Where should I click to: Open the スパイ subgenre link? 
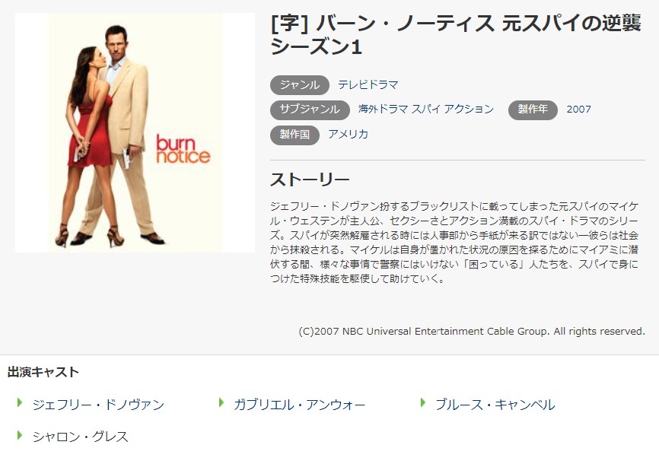[425, 110]
